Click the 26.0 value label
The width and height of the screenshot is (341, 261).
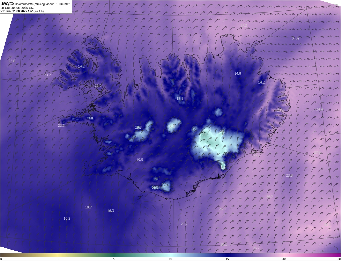click(x=222, y=209)
